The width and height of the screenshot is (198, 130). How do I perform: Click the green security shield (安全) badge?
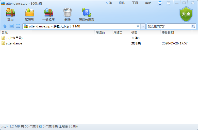186,14
